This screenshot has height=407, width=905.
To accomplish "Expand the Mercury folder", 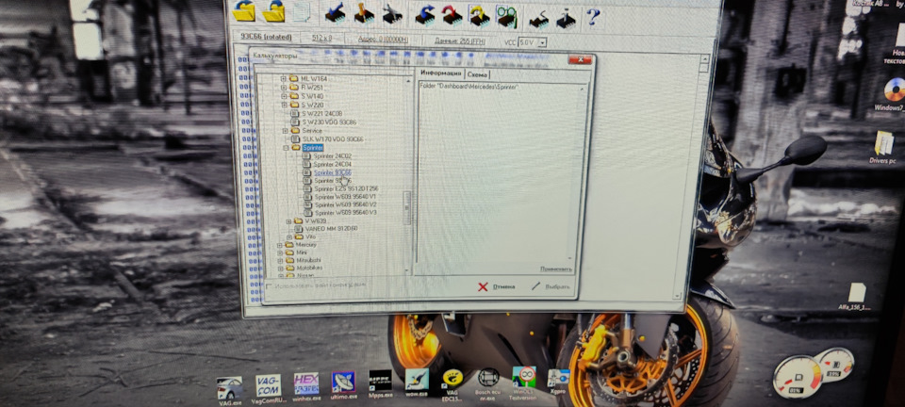I will (279, 244).
